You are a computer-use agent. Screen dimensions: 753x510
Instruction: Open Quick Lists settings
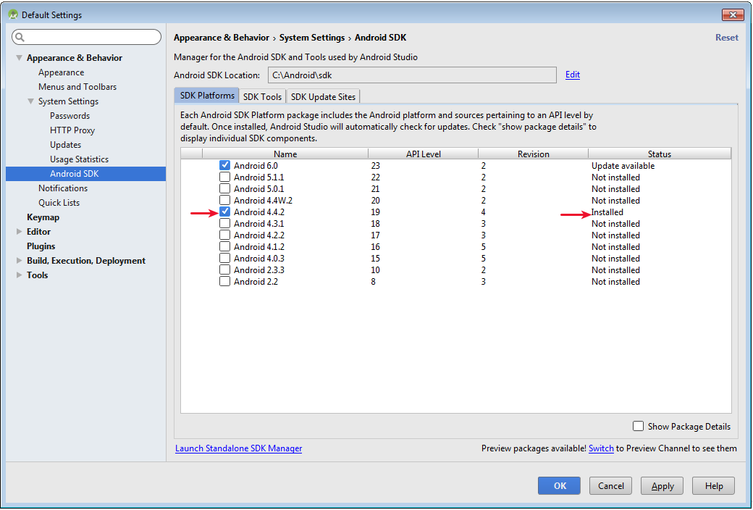pyautogui.click(x=59, y=202)
